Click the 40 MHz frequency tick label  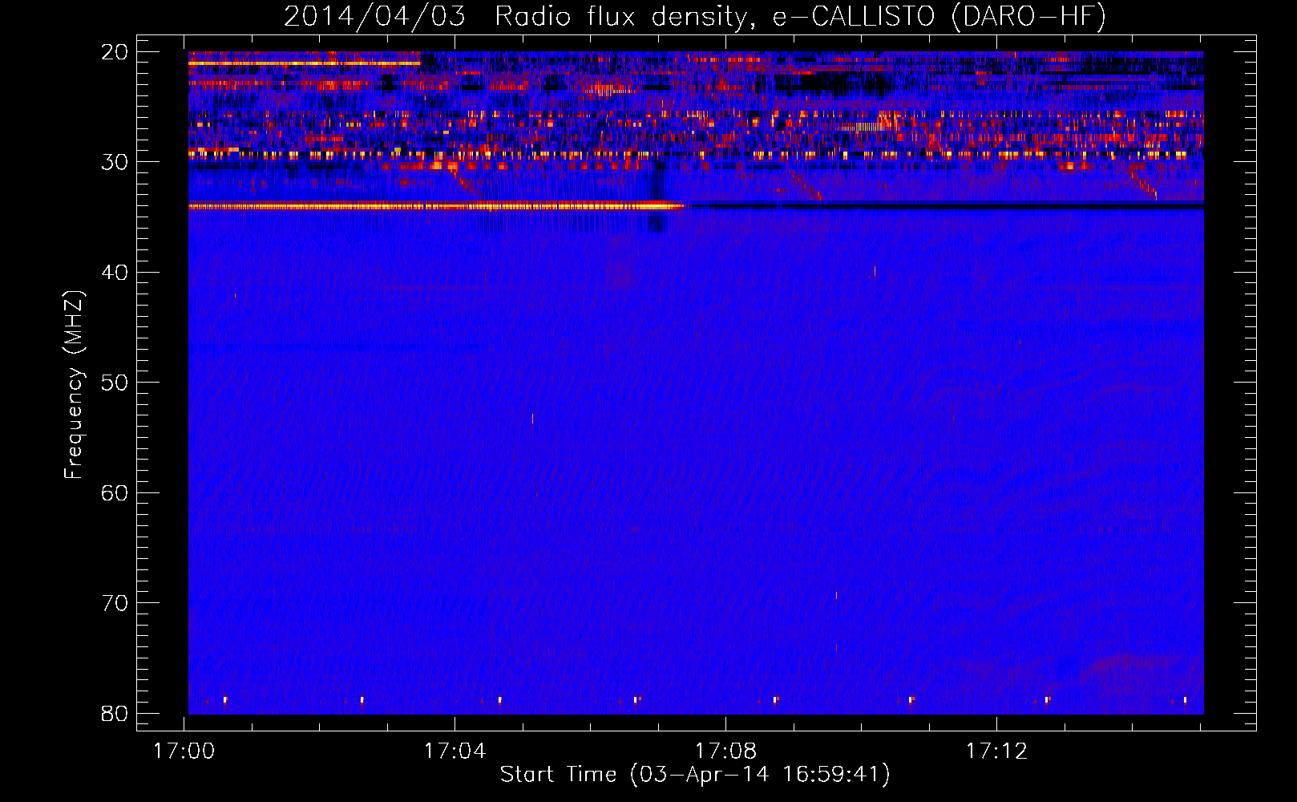click(x=115, y=273)
